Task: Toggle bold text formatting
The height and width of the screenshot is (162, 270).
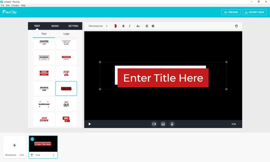Action: [123, 26]
